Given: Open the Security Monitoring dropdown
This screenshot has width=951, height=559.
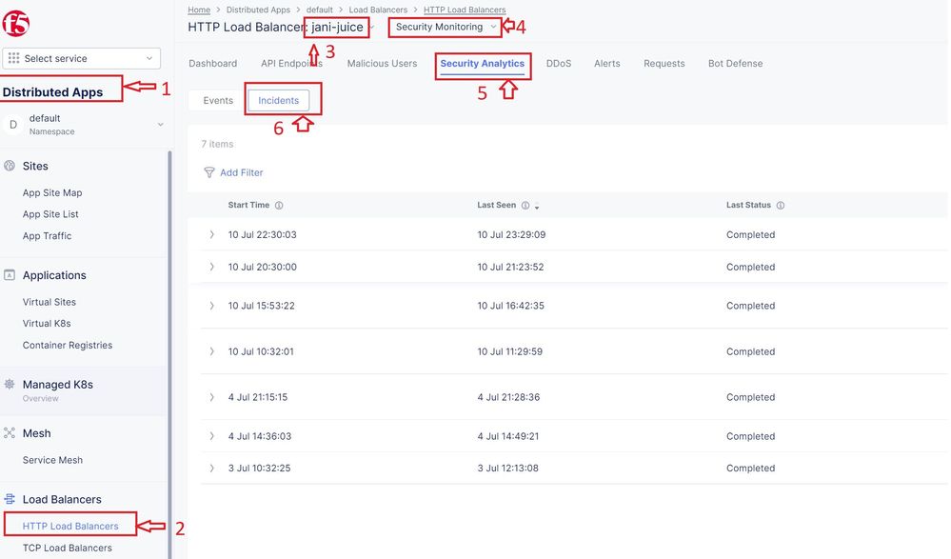Looking at the screenshot, I should 445,27.
